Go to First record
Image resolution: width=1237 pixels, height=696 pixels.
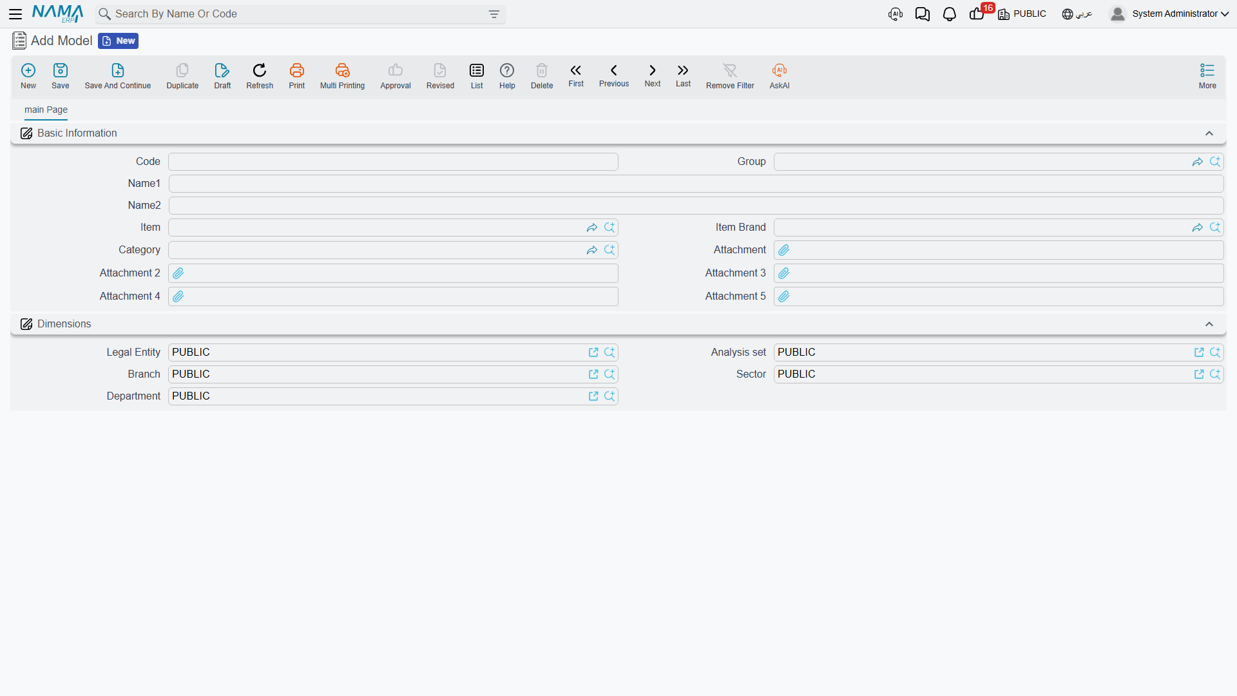pos(576,75)
